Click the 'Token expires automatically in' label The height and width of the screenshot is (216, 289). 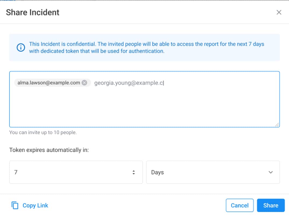49,150
